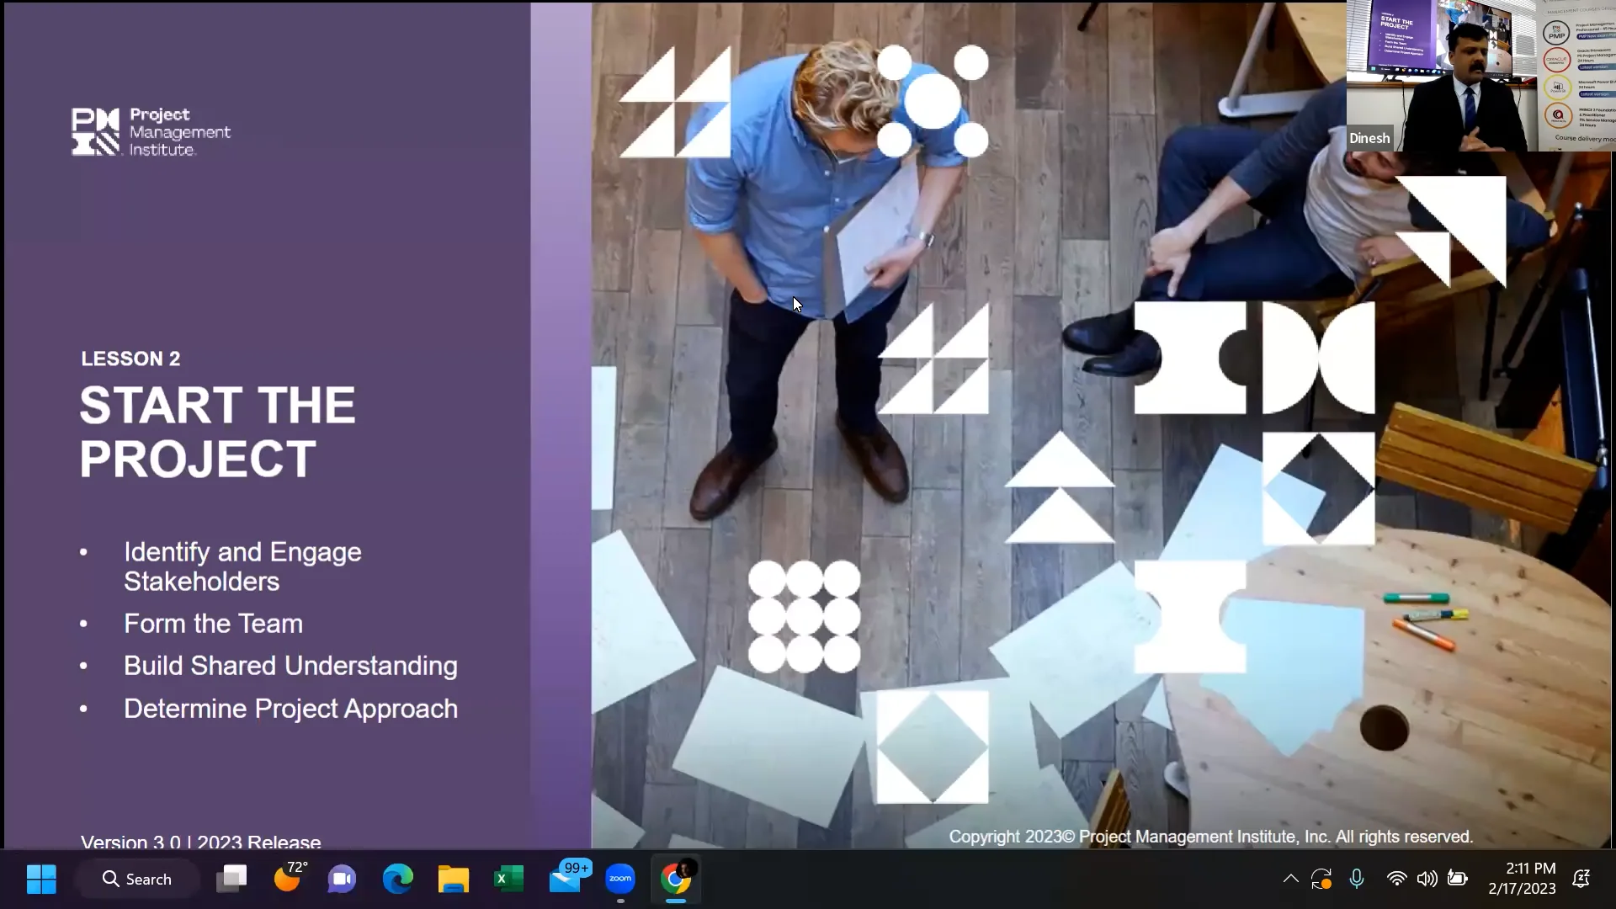The image size is (1616, 909).
Task: Open Task View from the taskbar
Action: coord(231,879)
